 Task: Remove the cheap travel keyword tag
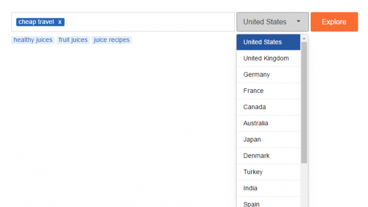[x=60, y=22]
